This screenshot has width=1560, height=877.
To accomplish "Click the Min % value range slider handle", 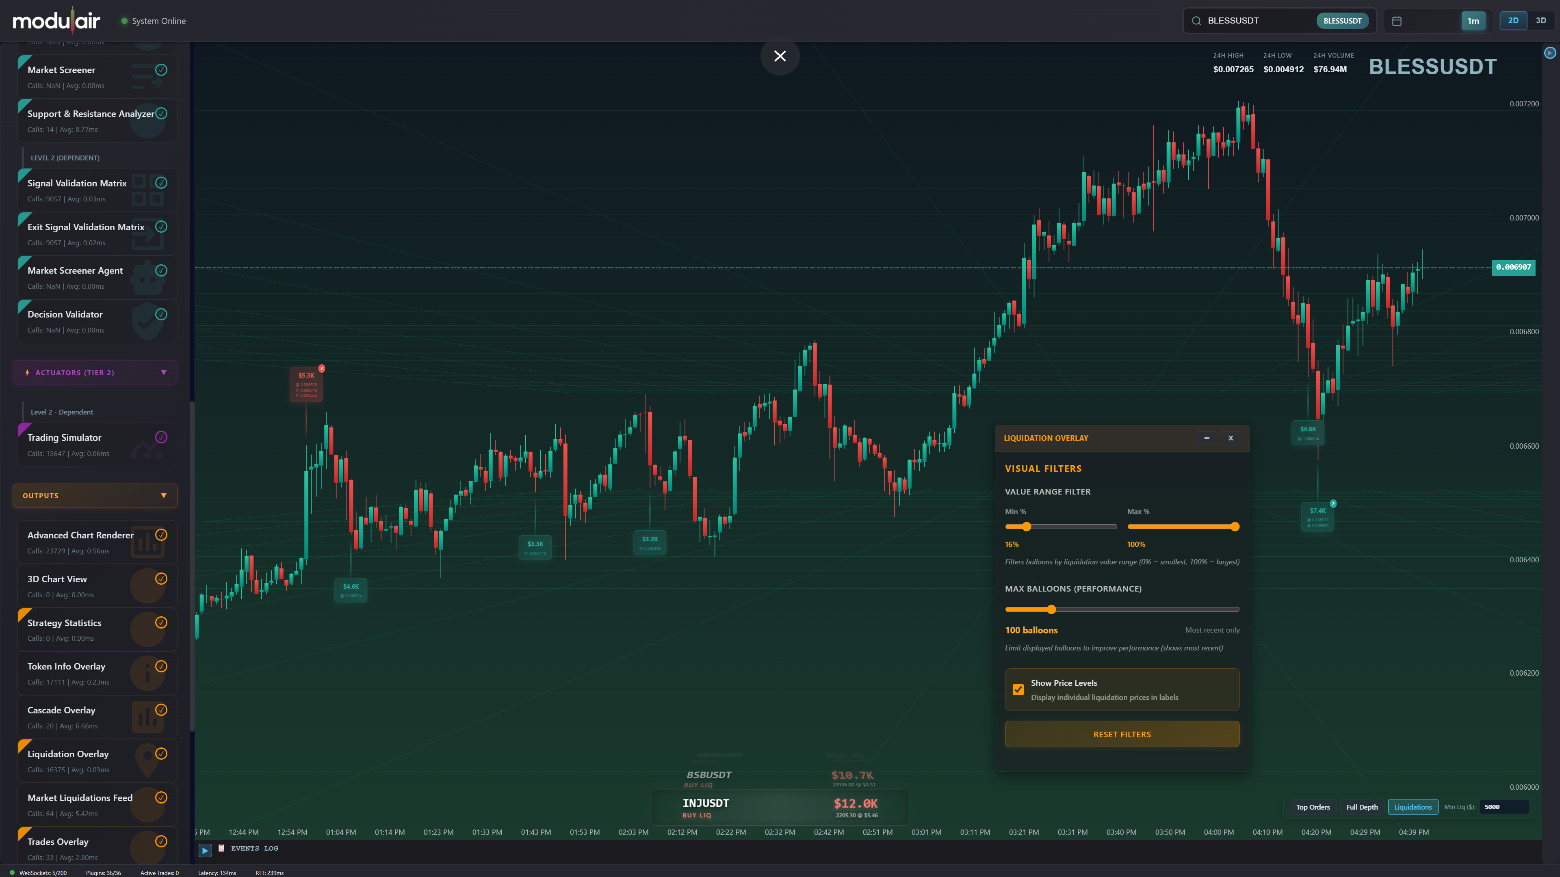I will click(1026, 527).
